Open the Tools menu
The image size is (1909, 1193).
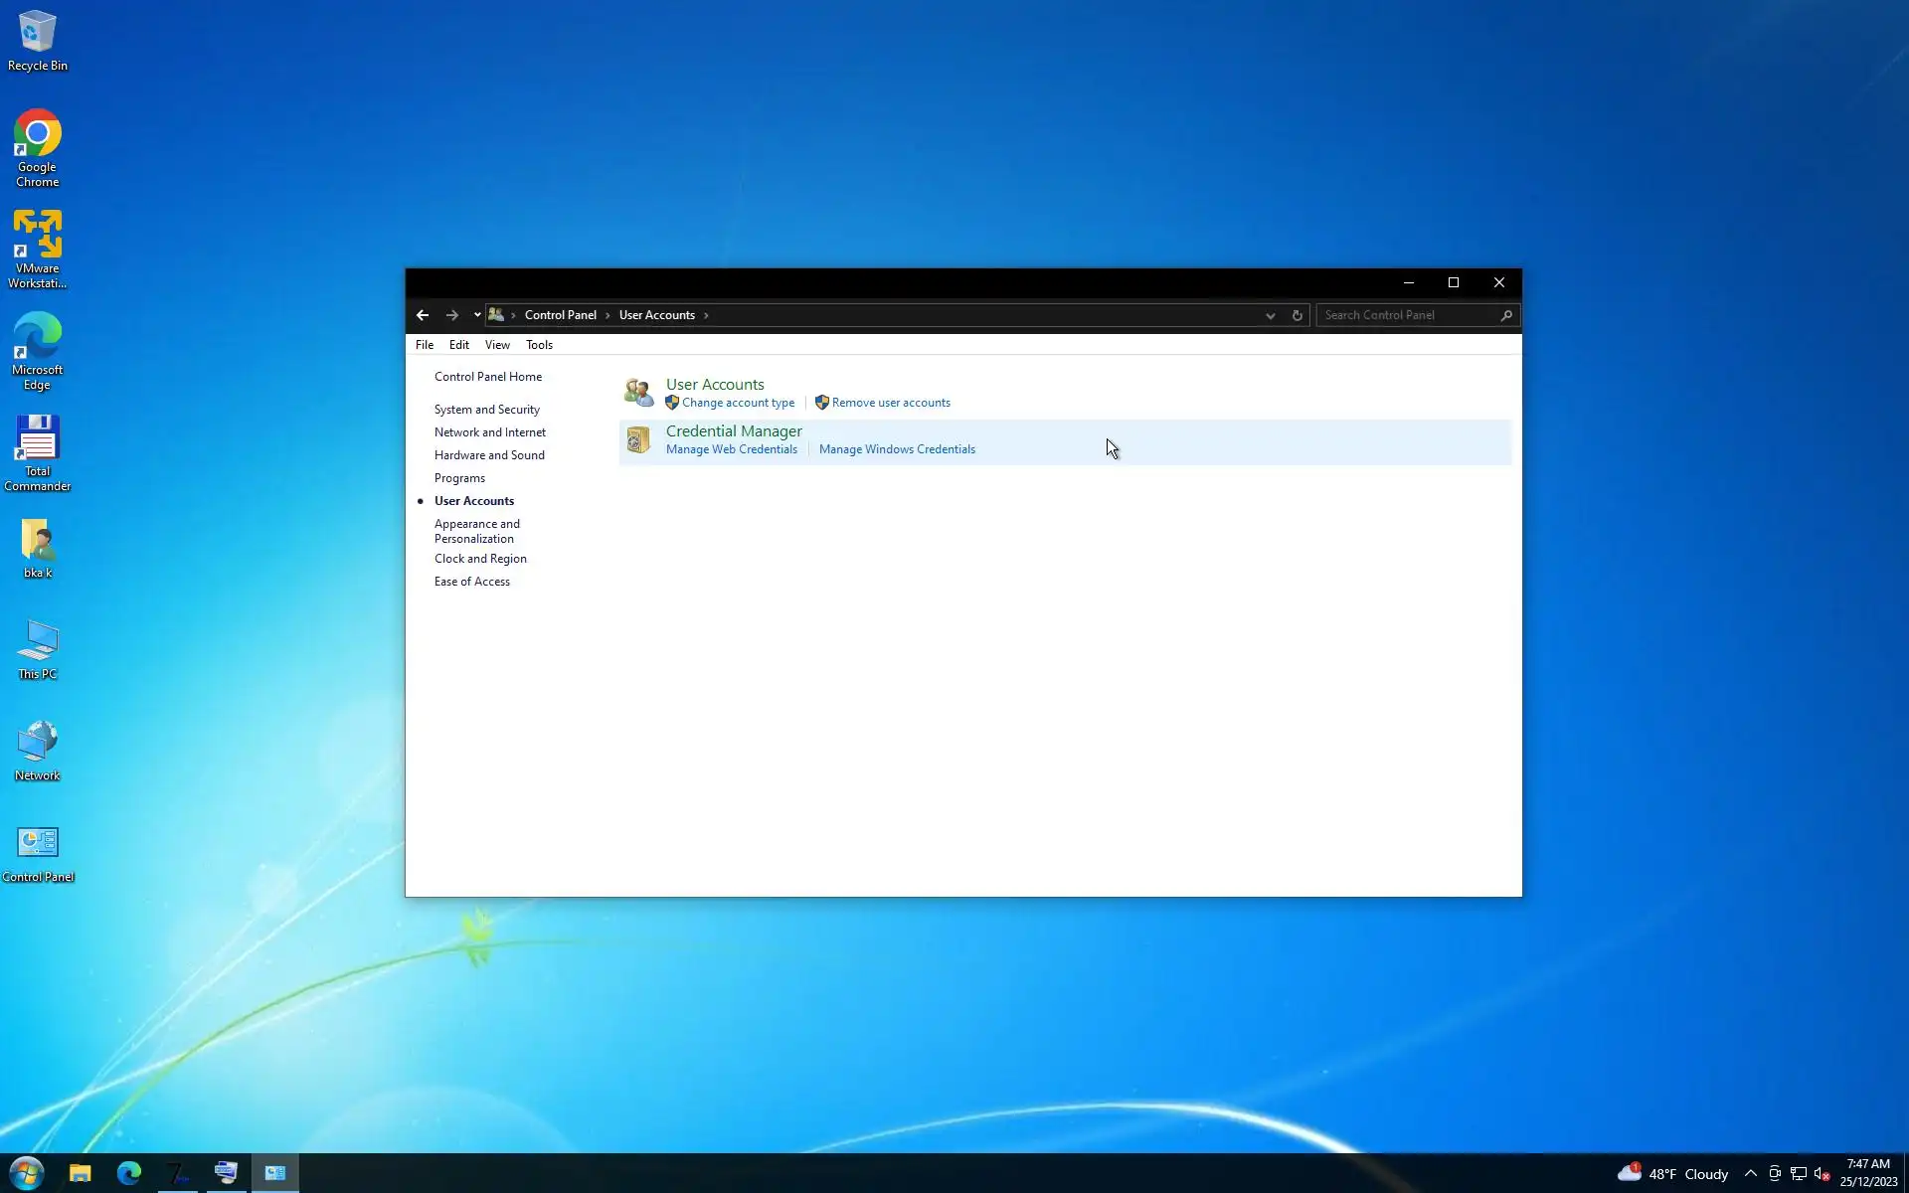point(539,345)
